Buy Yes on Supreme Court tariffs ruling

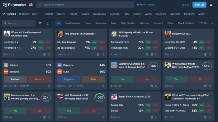(122, 79)
